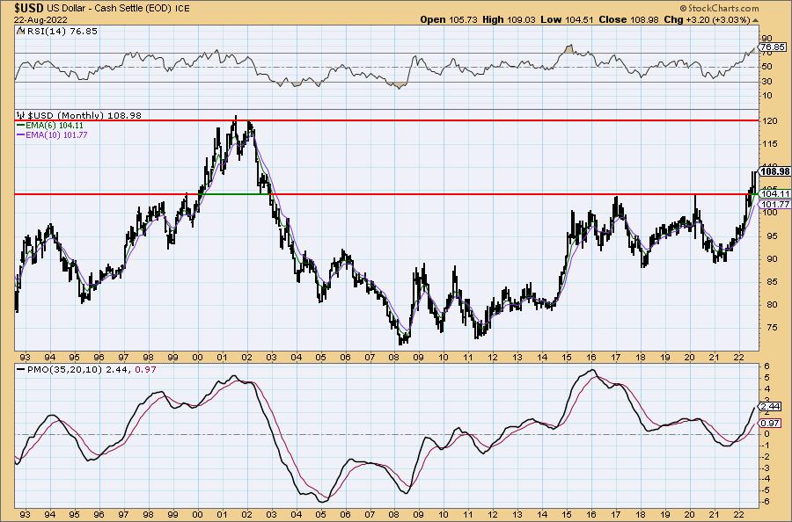Click the 0.97 signal value tag on the PMO axis
This screenshot has height=522, width=792.
[x=770, y=423]
